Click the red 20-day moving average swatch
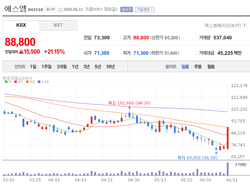Viewport: 250px width, 186px height. tap(15, 82)
